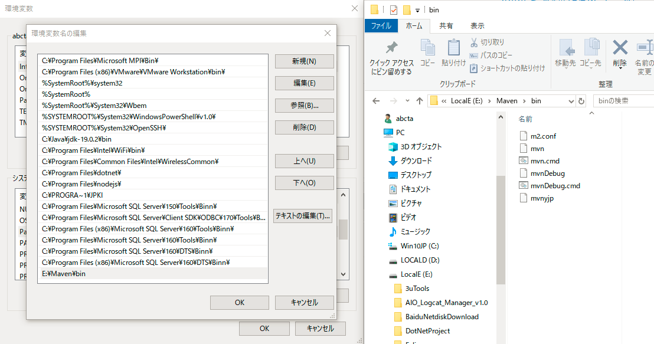Select the mvnDebug file without extension
The width and height of the screenshot is (654, 344).
tap(542, 173)
